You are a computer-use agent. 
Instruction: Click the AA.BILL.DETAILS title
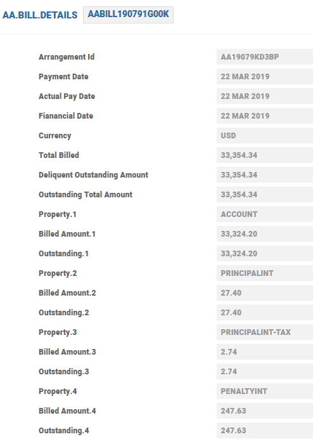[40, 15]
